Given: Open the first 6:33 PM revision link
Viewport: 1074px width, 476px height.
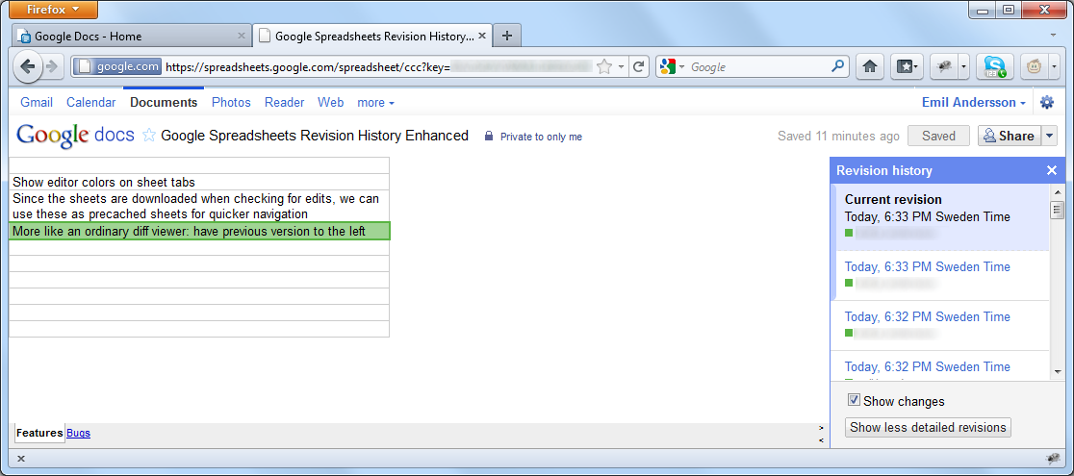Looking at the screenshot, I should pyautogui.click(x=927, y=266).
